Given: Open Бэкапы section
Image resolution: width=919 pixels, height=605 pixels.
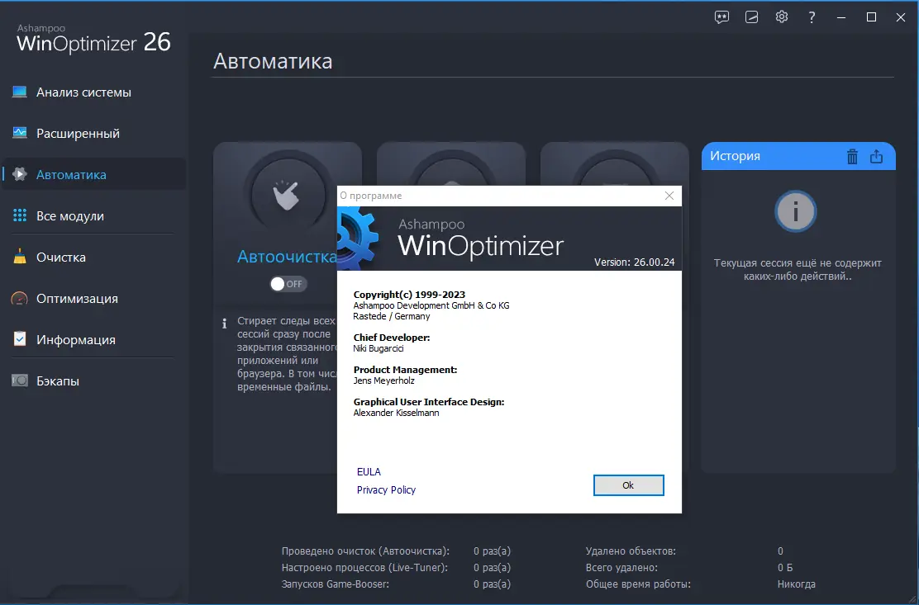Looking at the screenshot, I should (x=58, y=380).
